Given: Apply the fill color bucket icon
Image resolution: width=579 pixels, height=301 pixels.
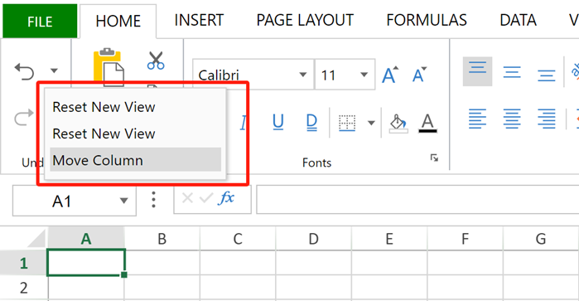Looking at the screenshot, I should [398, 123].
